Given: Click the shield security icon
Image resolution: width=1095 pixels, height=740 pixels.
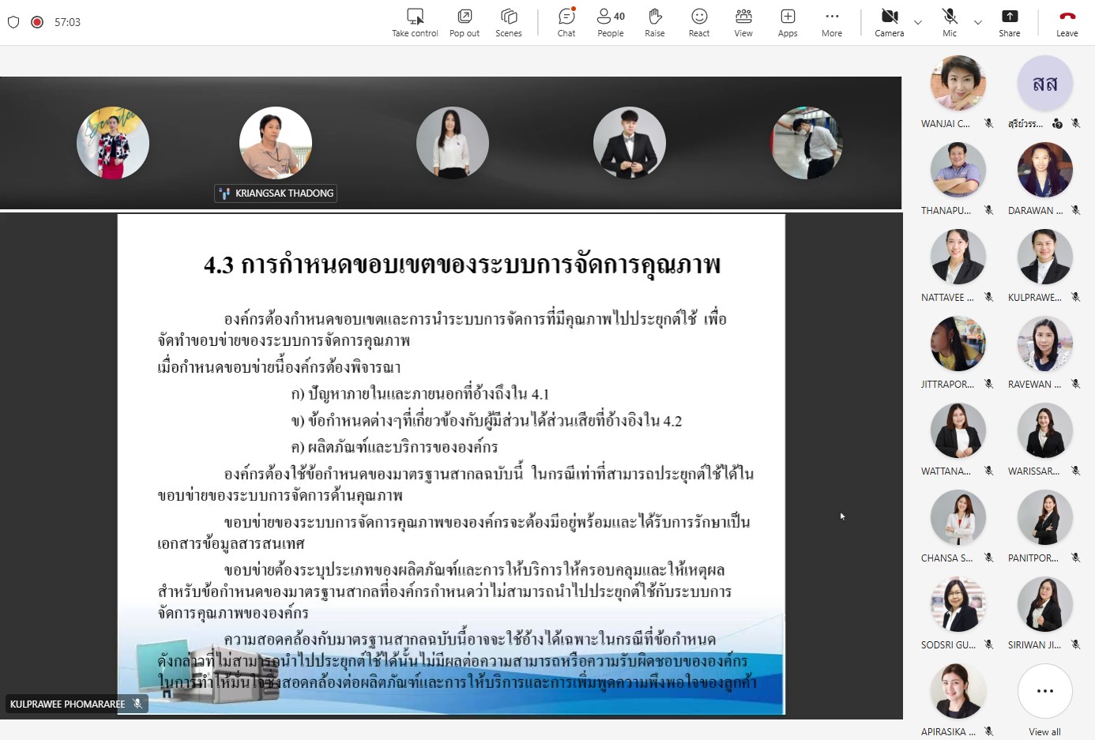Looking at the screenshot, I should tap(13, 22).
